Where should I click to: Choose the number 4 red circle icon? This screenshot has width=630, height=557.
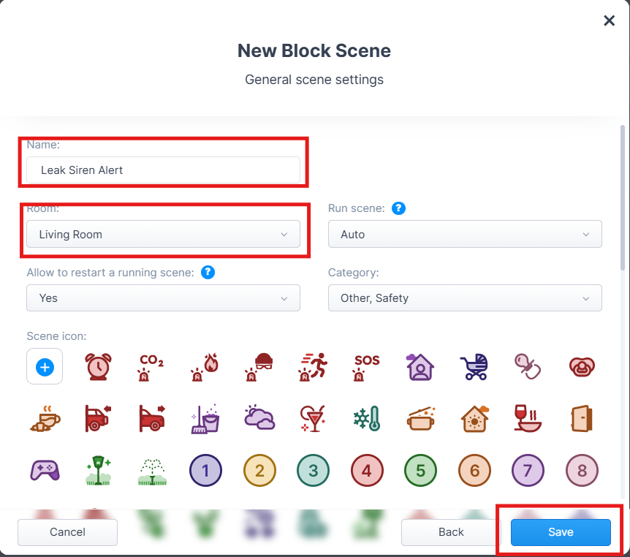(x=367, y=470)
